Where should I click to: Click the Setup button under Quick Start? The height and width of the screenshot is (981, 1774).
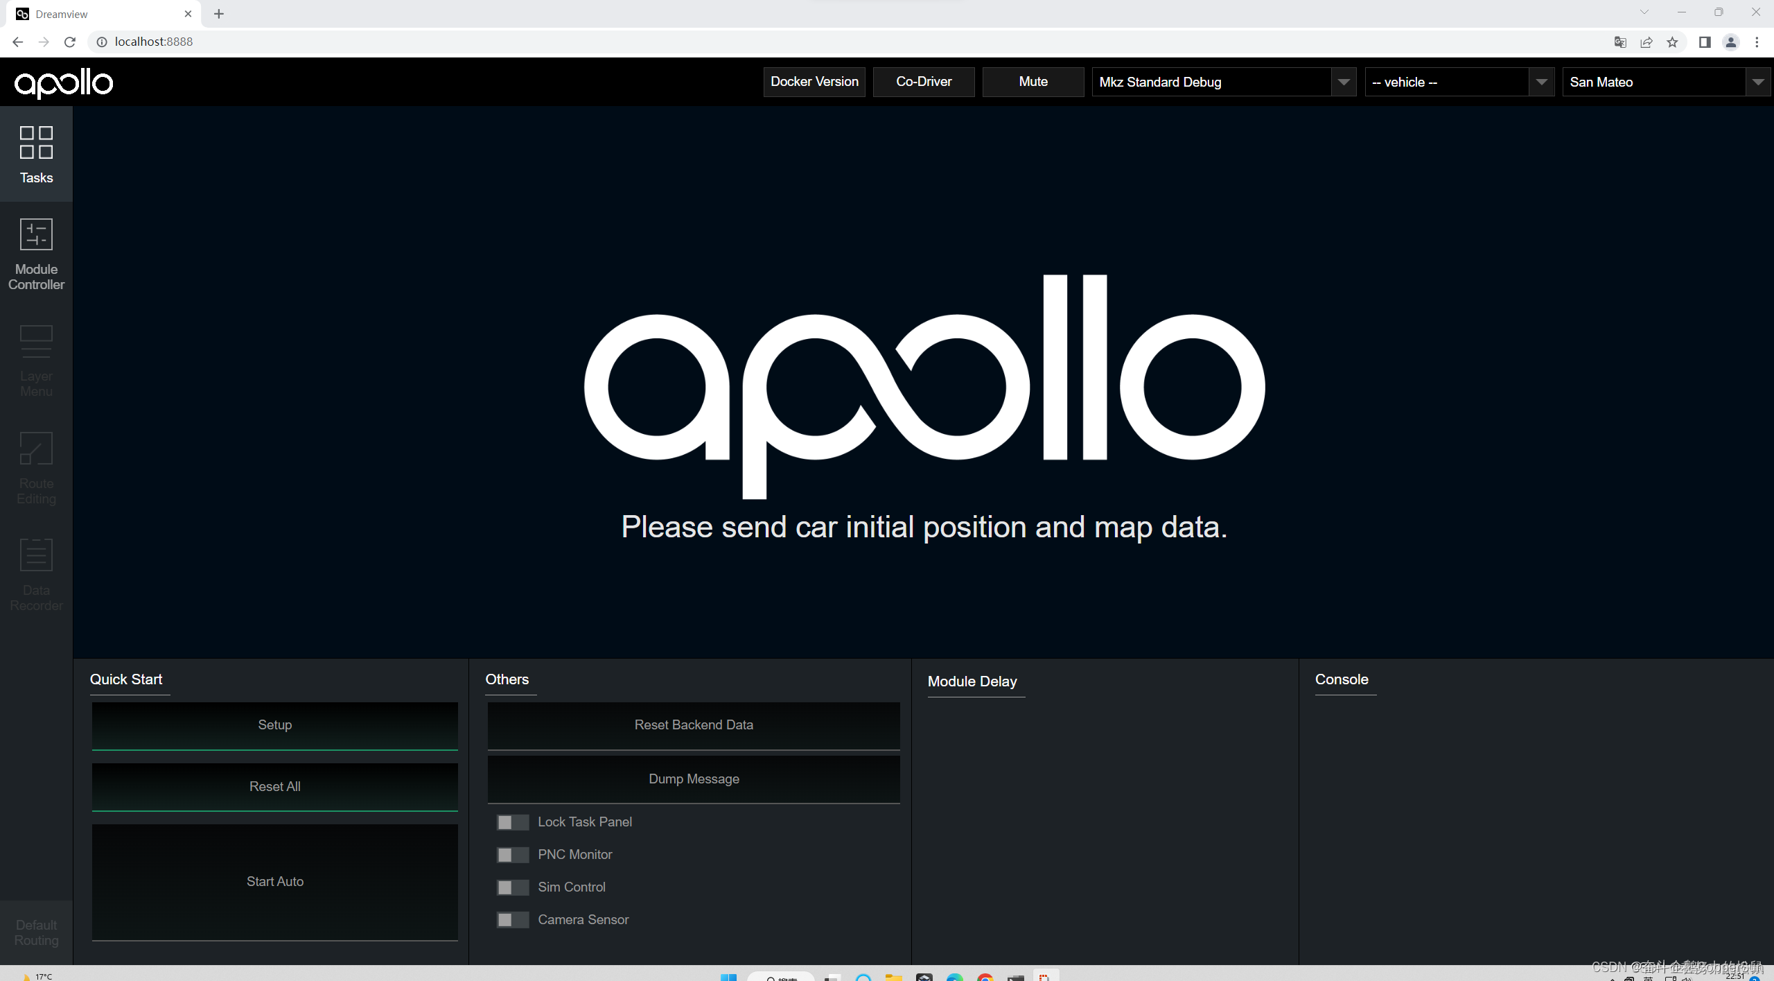tap(274, 724)
